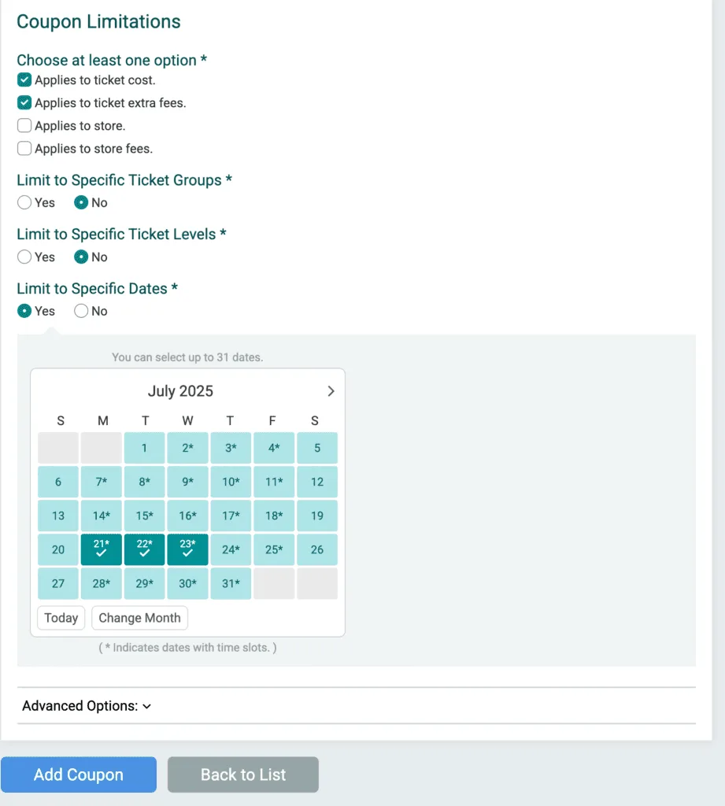This screenshot has height=806, width=725.
Task: Pick July 15 date cell
Action: coord(144,516)
